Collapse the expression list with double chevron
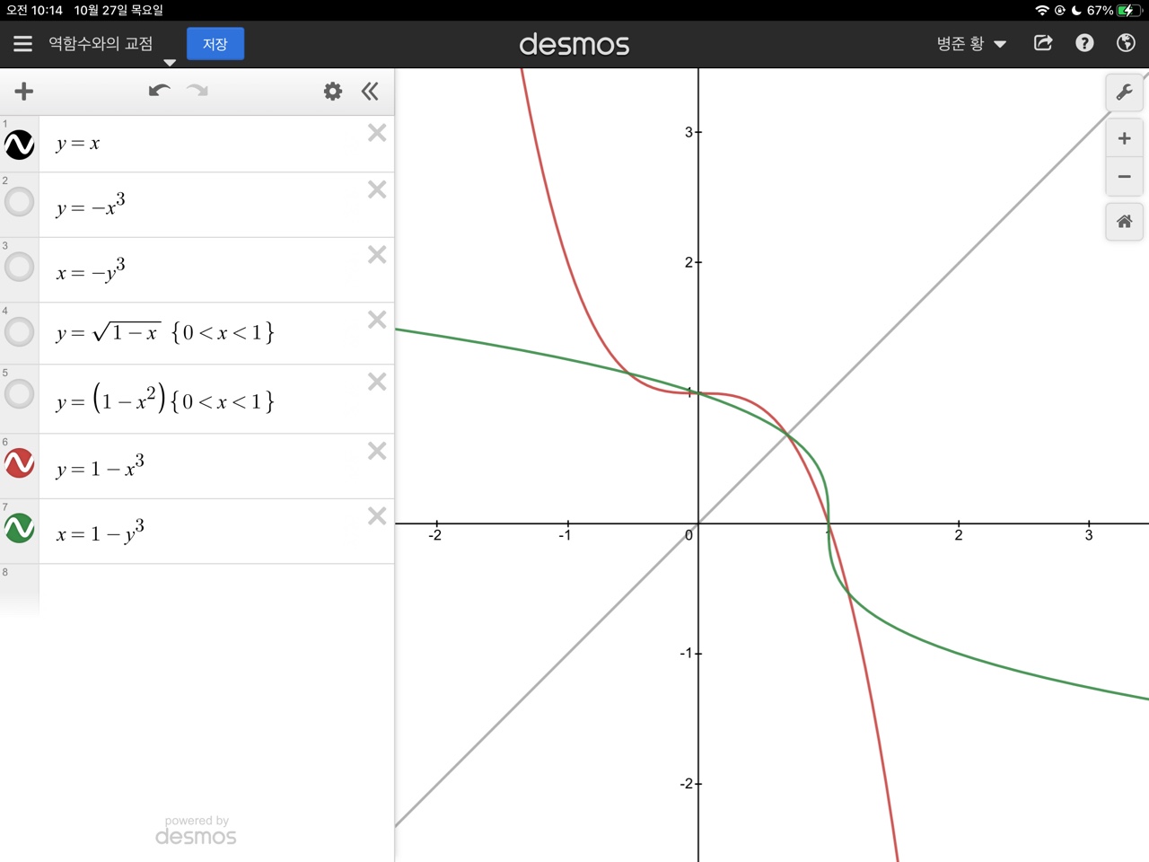 click(370, 91)
